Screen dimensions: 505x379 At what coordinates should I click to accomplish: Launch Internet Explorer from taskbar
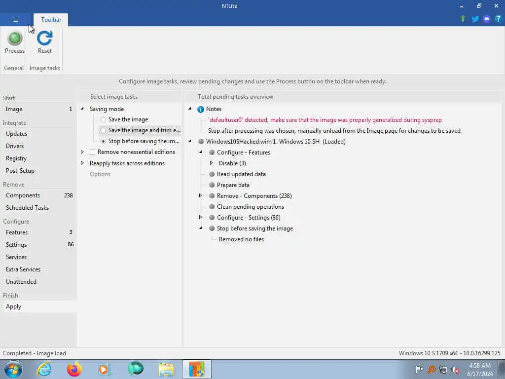(x=44, y=369)
